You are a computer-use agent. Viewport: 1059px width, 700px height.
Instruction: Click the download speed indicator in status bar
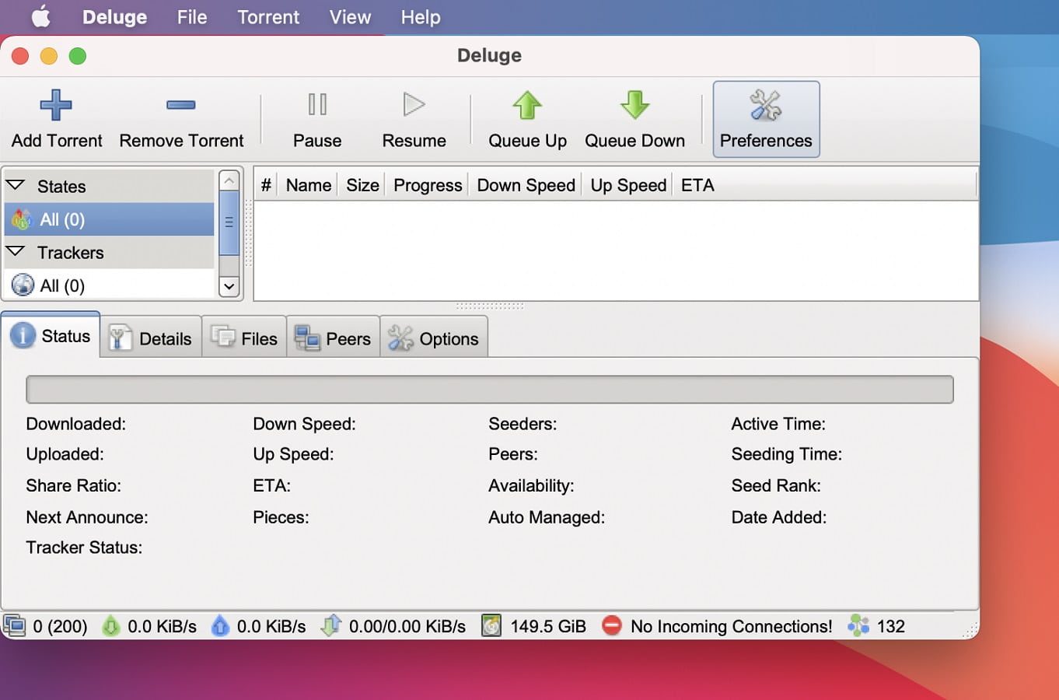[x=151, y=626]
